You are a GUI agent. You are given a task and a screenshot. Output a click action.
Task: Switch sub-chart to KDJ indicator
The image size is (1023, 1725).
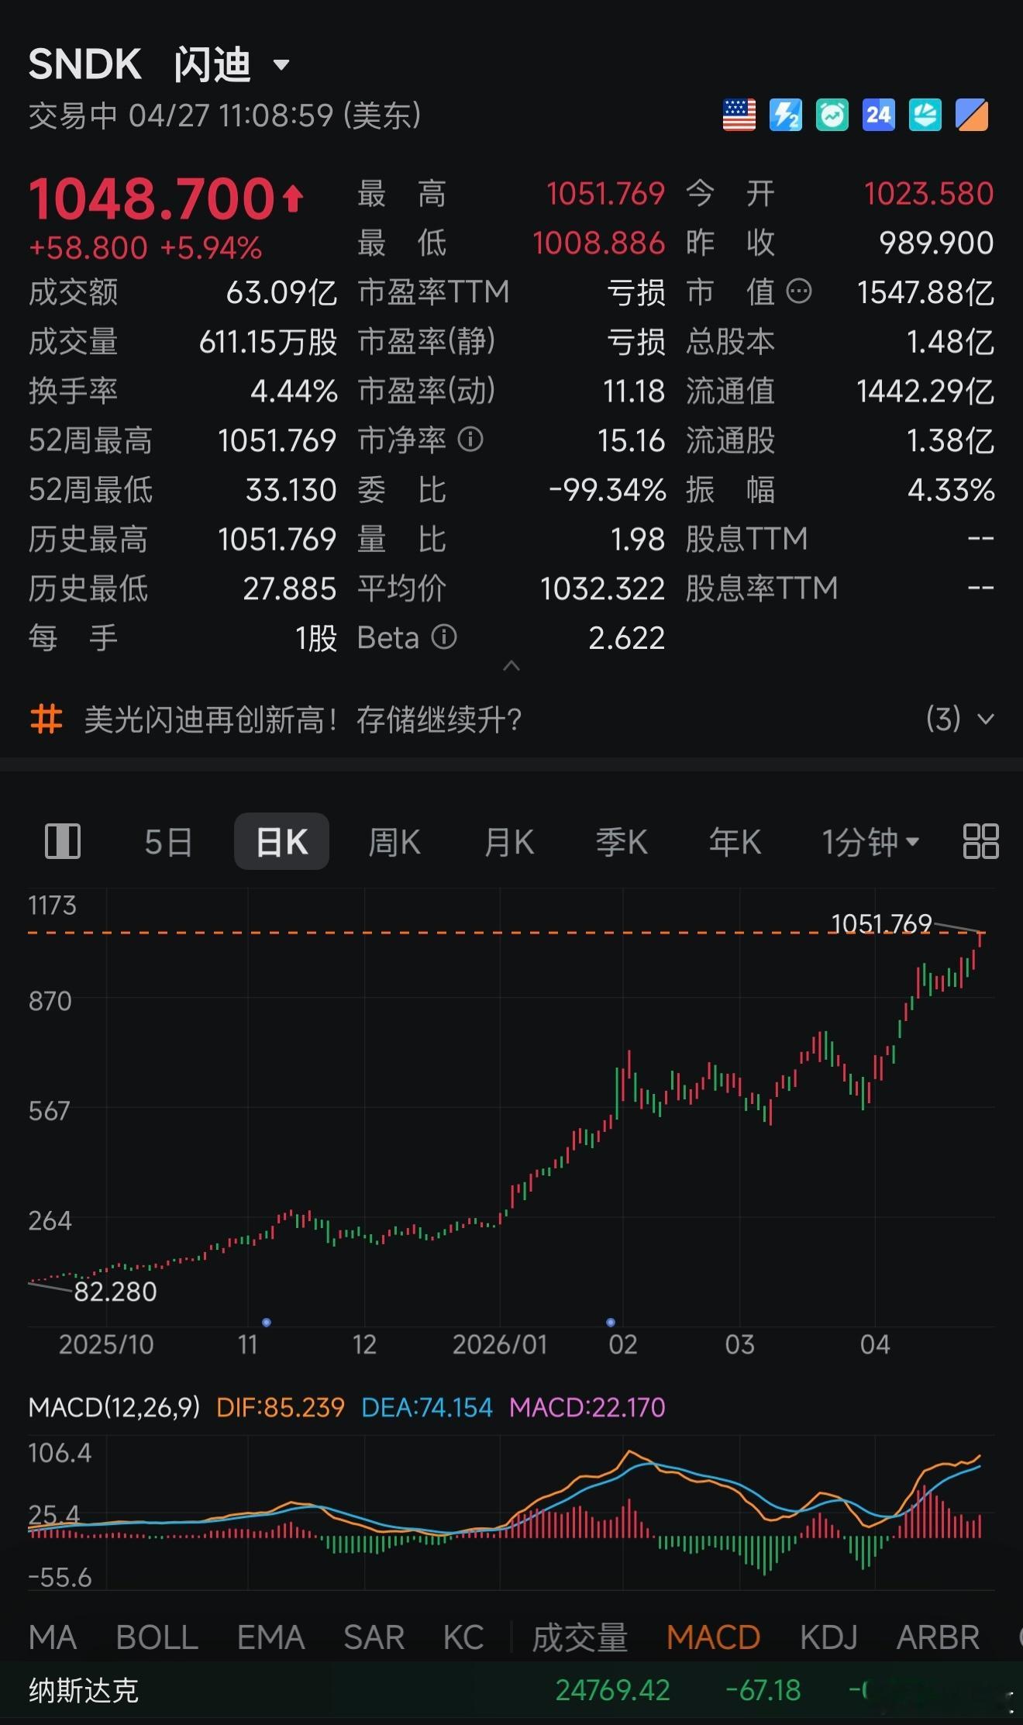pos(828,1637)
